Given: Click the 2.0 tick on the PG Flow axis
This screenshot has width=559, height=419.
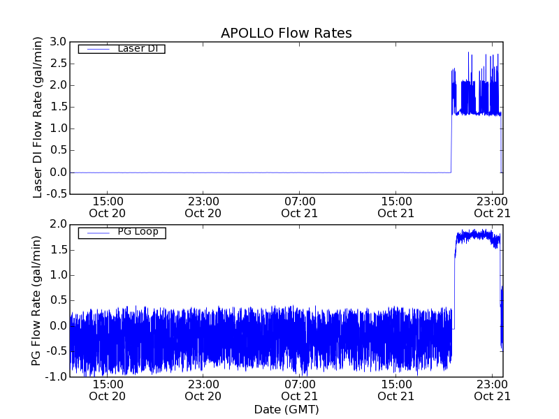Looking at the screenshot, I should pyautogui.click(x=58, y=224).
